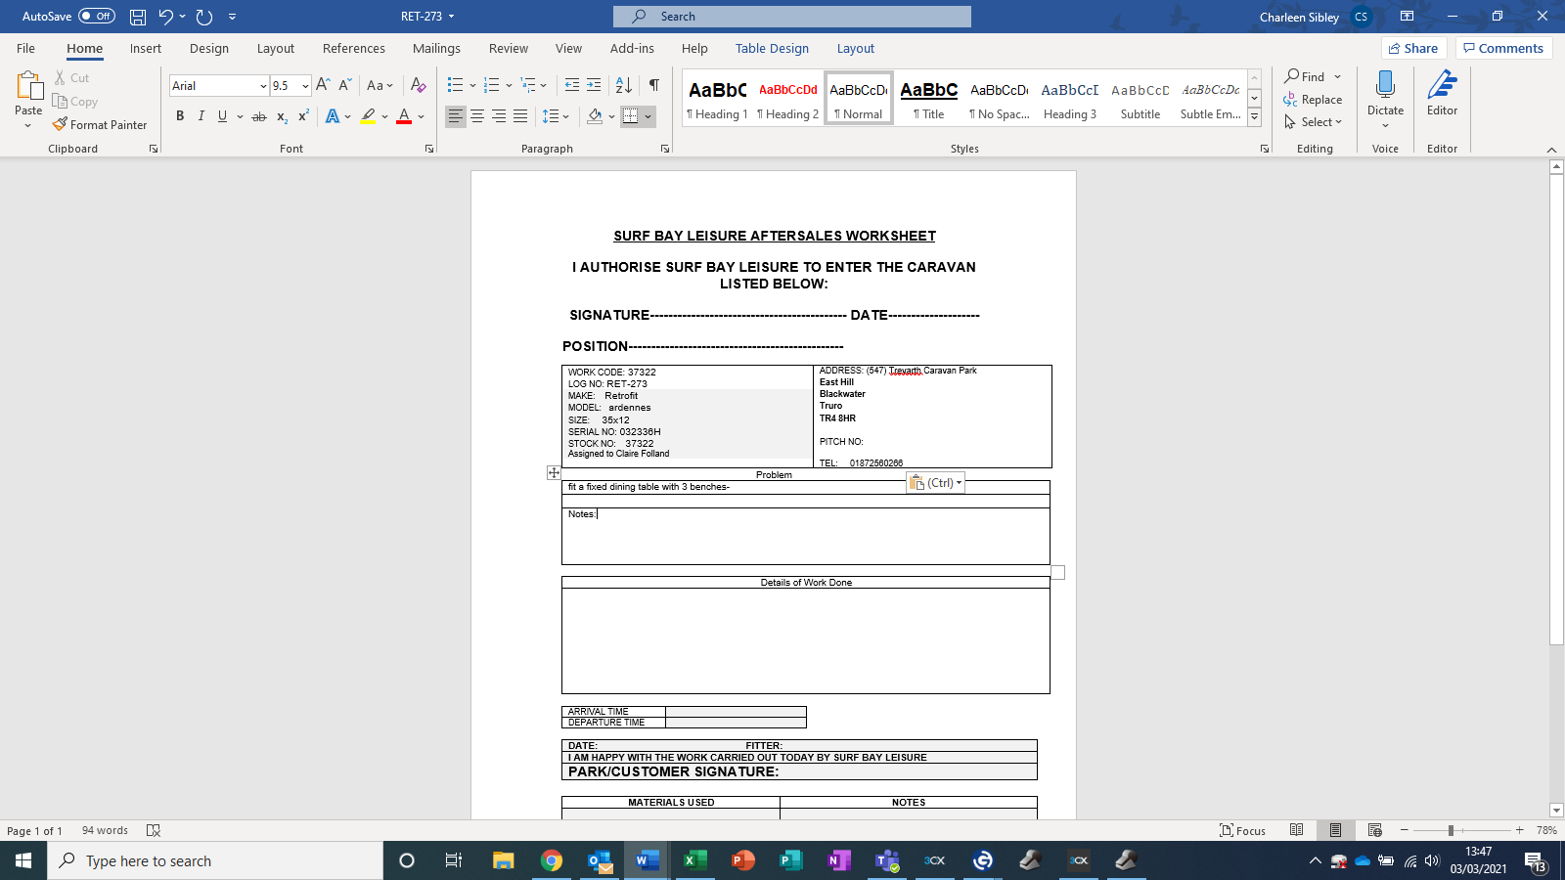Click the Share button
Image resolution: width=1565 pixels, height=880 pixels.
pos(1413,49)
